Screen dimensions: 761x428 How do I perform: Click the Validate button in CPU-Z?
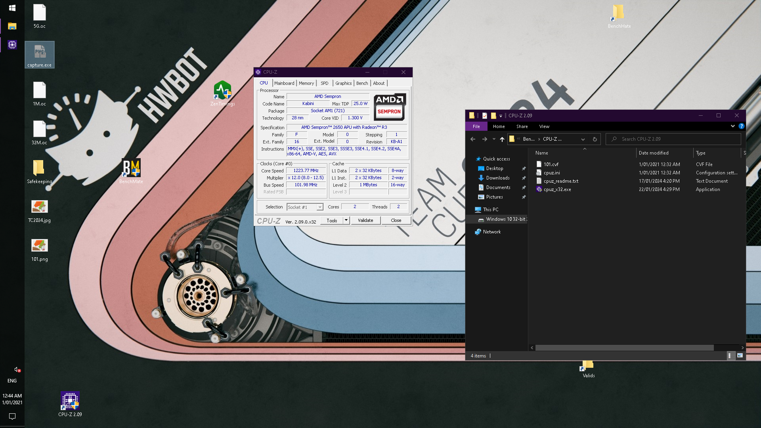click(365, 220)
